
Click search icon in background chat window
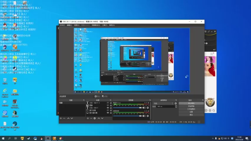pyautogui.click(x=214, y=111)
